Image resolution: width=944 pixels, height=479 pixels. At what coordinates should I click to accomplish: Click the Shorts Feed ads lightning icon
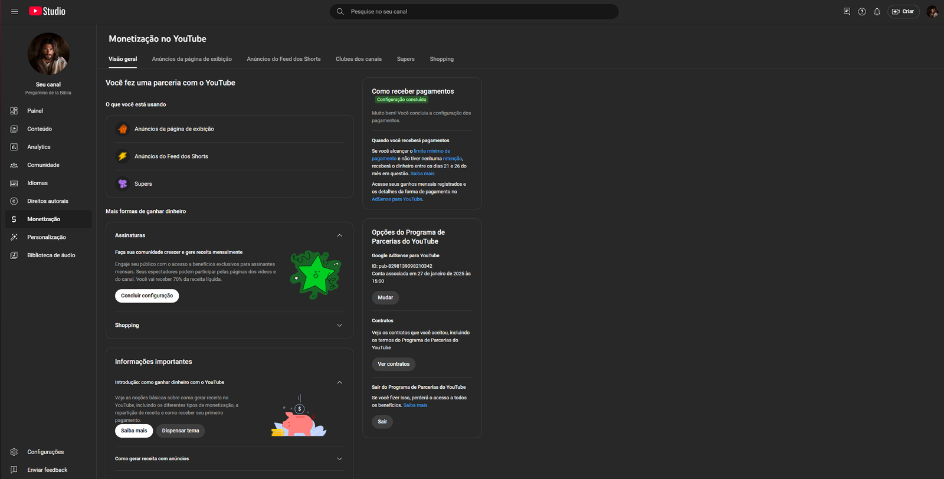[123, 156]
